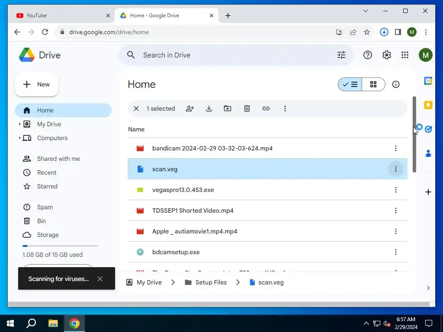Open more options for Apple _ autiamovie1.mp4.mp4
Viewport: 443px width, 332px height.
[x=395, y=231]
